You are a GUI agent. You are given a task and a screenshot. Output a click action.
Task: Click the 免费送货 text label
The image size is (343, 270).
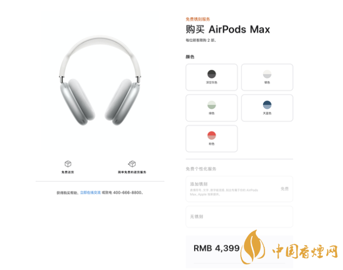(x=68, y=172)
